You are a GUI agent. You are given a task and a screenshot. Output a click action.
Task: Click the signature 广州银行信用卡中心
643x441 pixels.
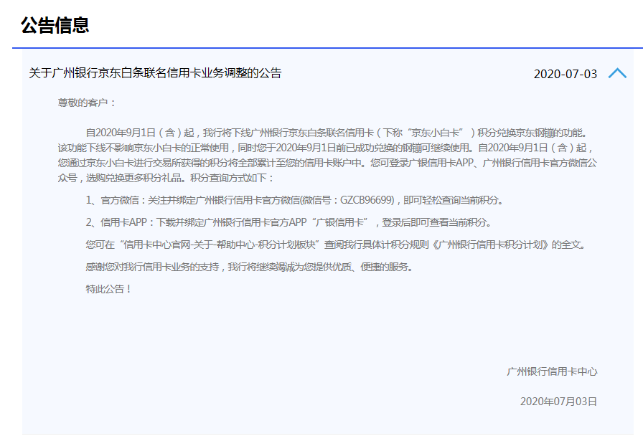(x=552, y=371)
